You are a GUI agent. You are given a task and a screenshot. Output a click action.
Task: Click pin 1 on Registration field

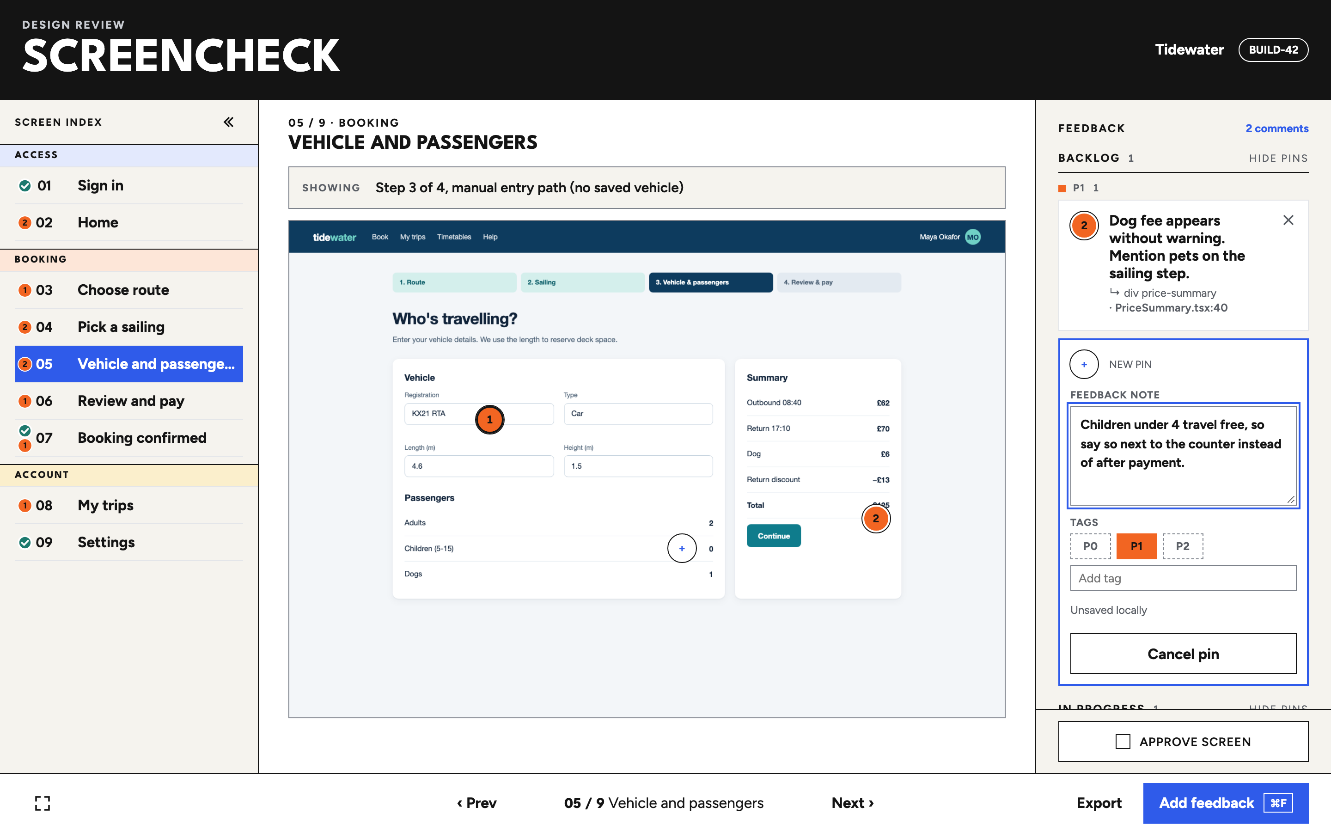click(x=489, y=419)
